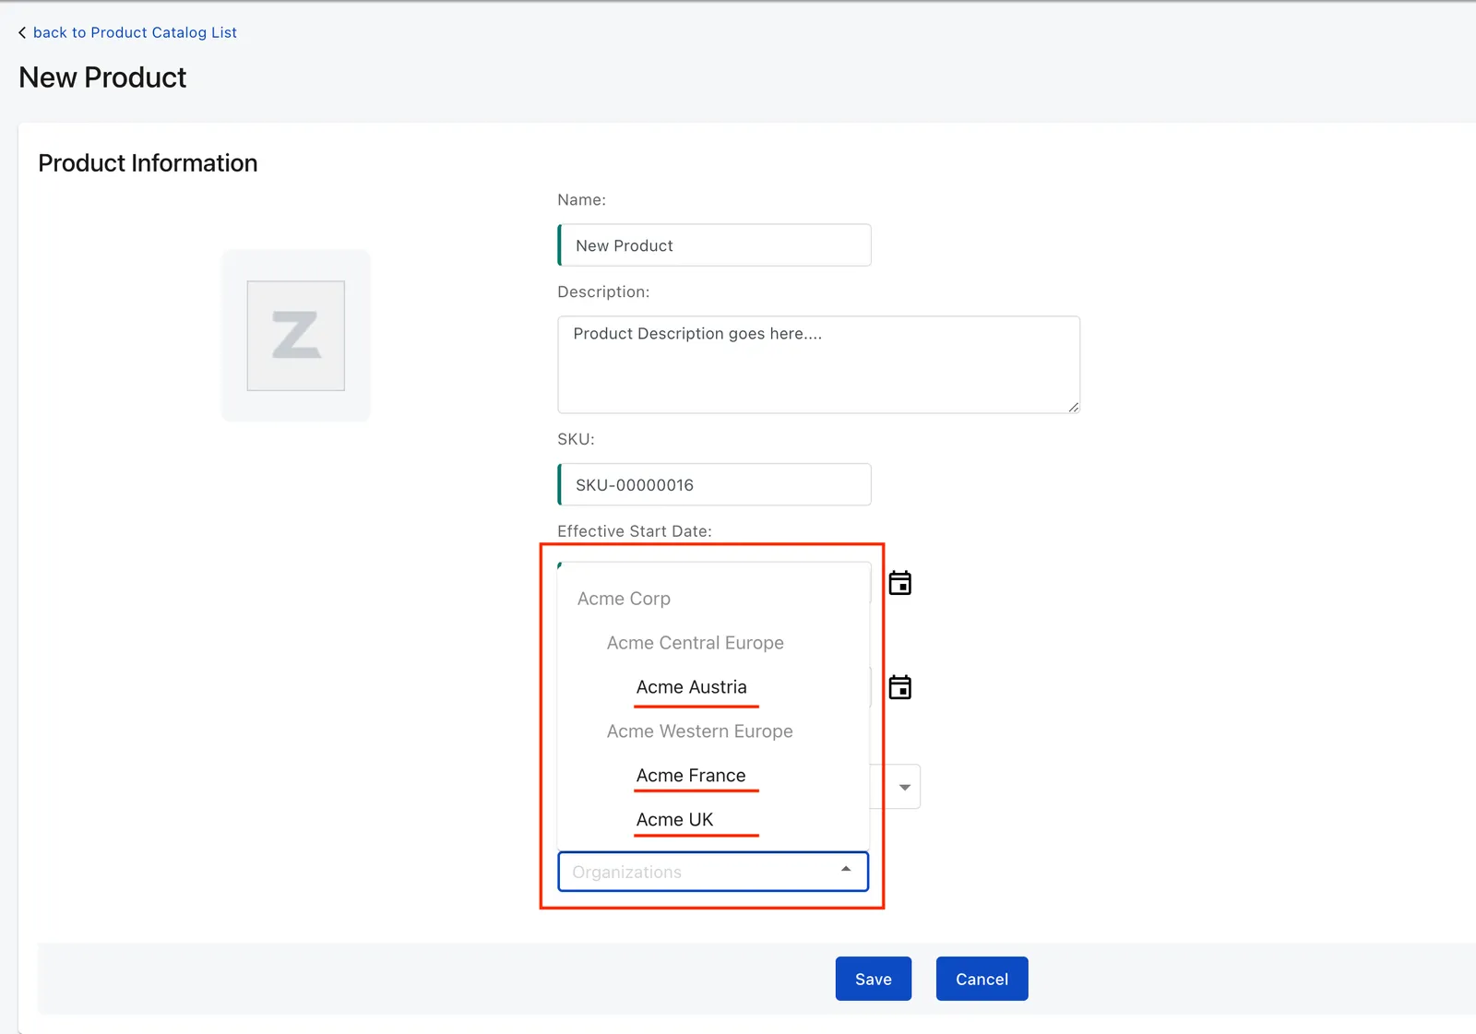The image size is (1476, 1034).
Task: Click the back chevron arrow icon
Action: [22, 32]
